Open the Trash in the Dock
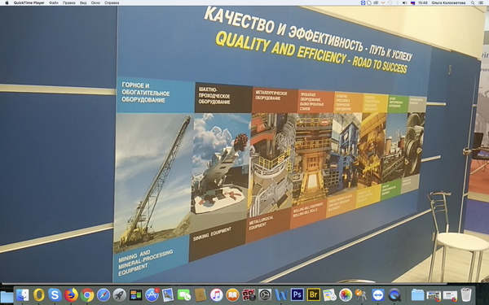Image resolution: width=489 pixels, height=305 pixels. pyautogui.click(x=466, y=294)
